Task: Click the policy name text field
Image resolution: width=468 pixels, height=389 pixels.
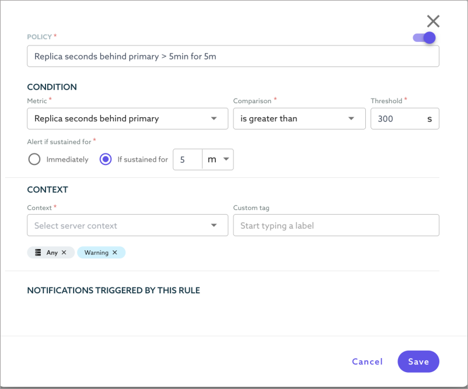Action: tap(233, 57)
